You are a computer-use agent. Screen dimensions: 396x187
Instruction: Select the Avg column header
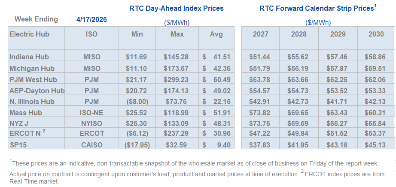[x=216, y=34]
